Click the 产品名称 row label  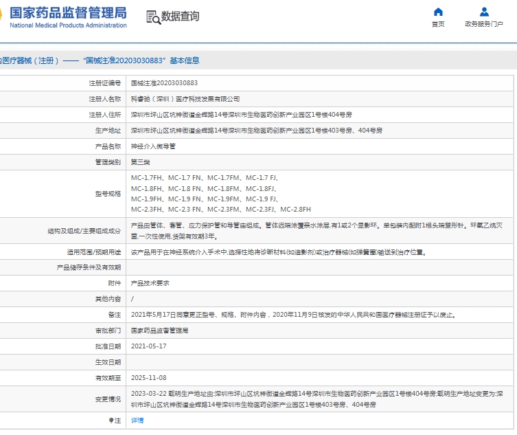click(108, 146)
